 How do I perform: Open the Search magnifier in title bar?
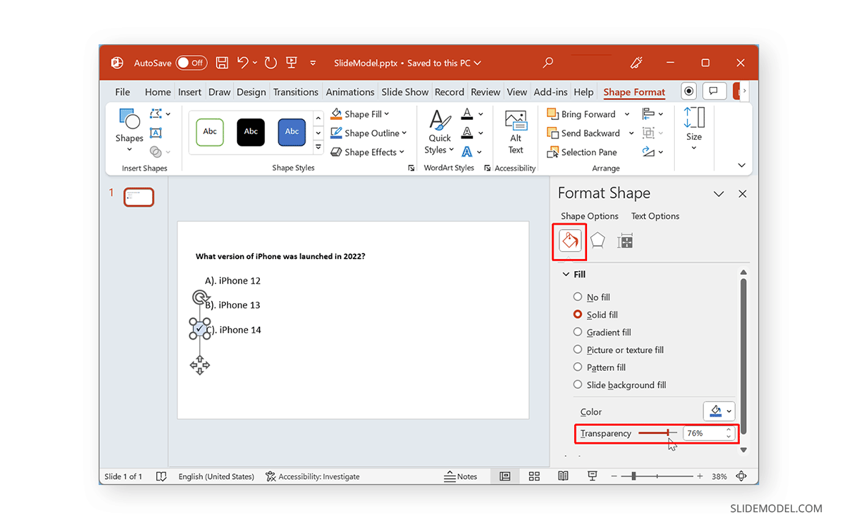click(x=548, y=63)
